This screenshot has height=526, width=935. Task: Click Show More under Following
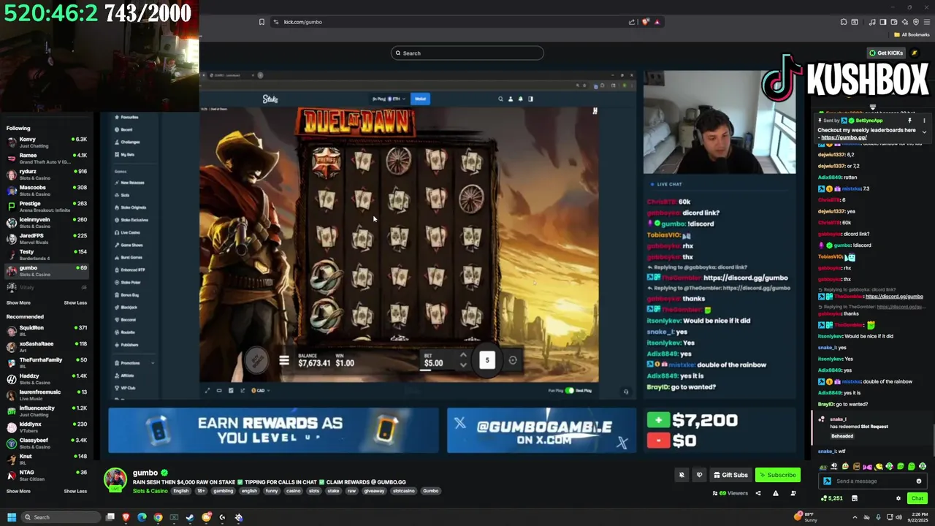point(18,302)
